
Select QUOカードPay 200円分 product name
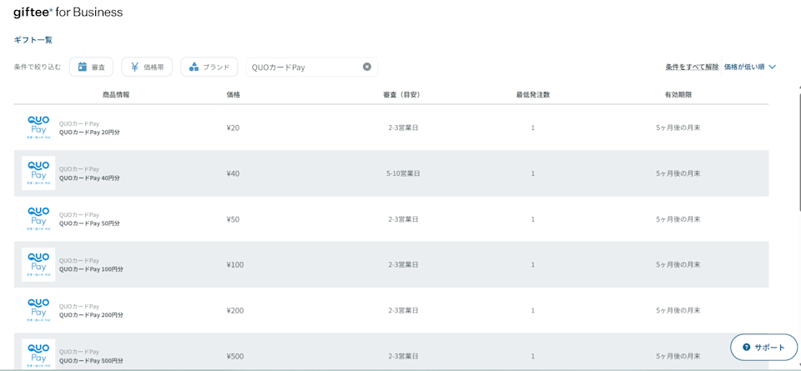(x=91, y=315)
